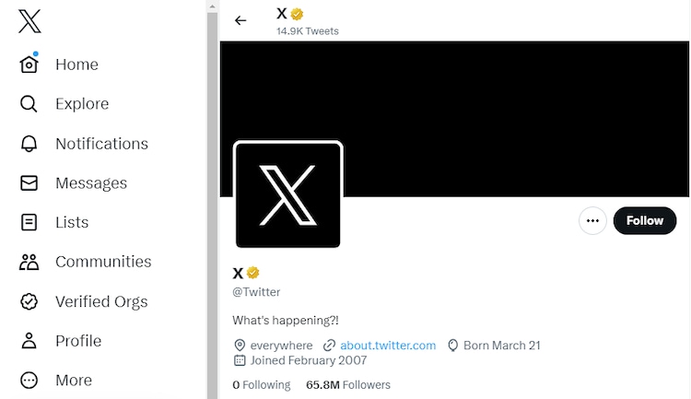
Task: Go back using the arrow icon
Action: coord(240,20)
